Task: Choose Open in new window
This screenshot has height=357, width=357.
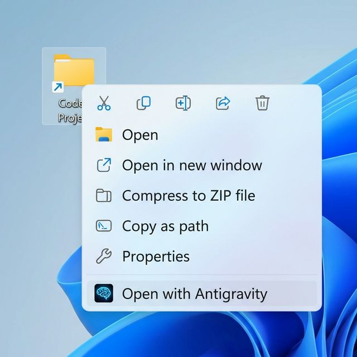Action: (192, 165)
